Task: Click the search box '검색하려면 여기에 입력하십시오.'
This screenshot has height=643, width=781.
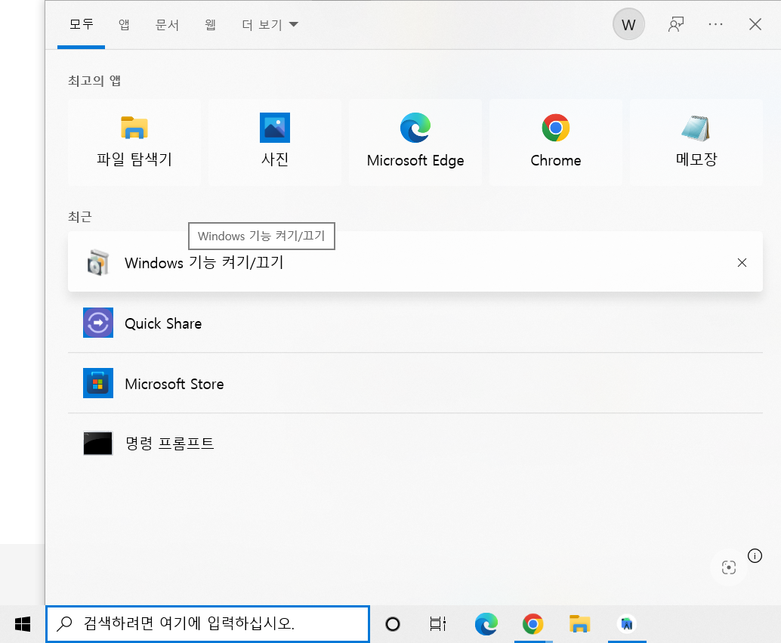Action: 208,623
